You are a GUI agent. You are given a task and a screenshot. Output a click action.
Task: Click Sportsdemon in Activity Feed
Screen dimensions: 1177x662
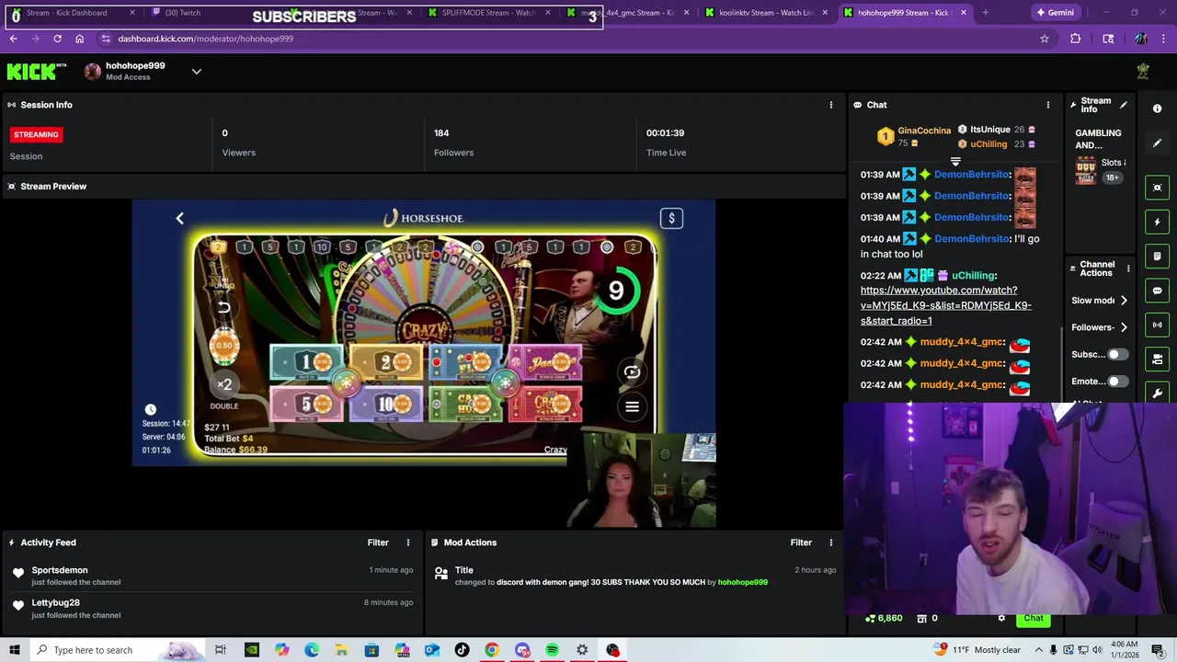(60, 570)
